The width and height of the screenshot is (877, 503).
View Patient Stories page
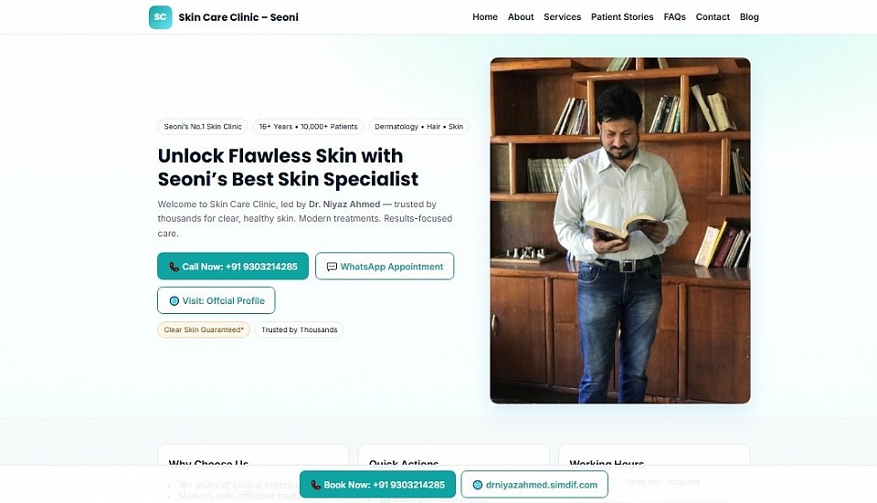(x=622, y=17)
